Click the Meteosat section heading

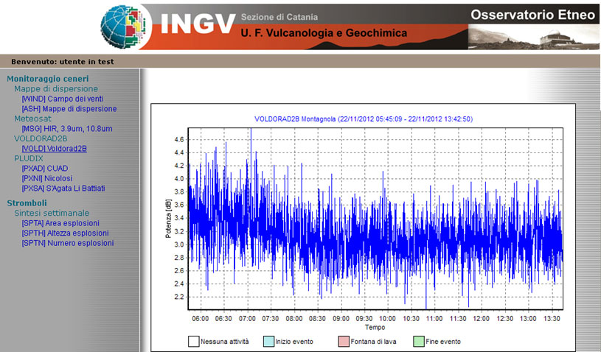point(32,119)
